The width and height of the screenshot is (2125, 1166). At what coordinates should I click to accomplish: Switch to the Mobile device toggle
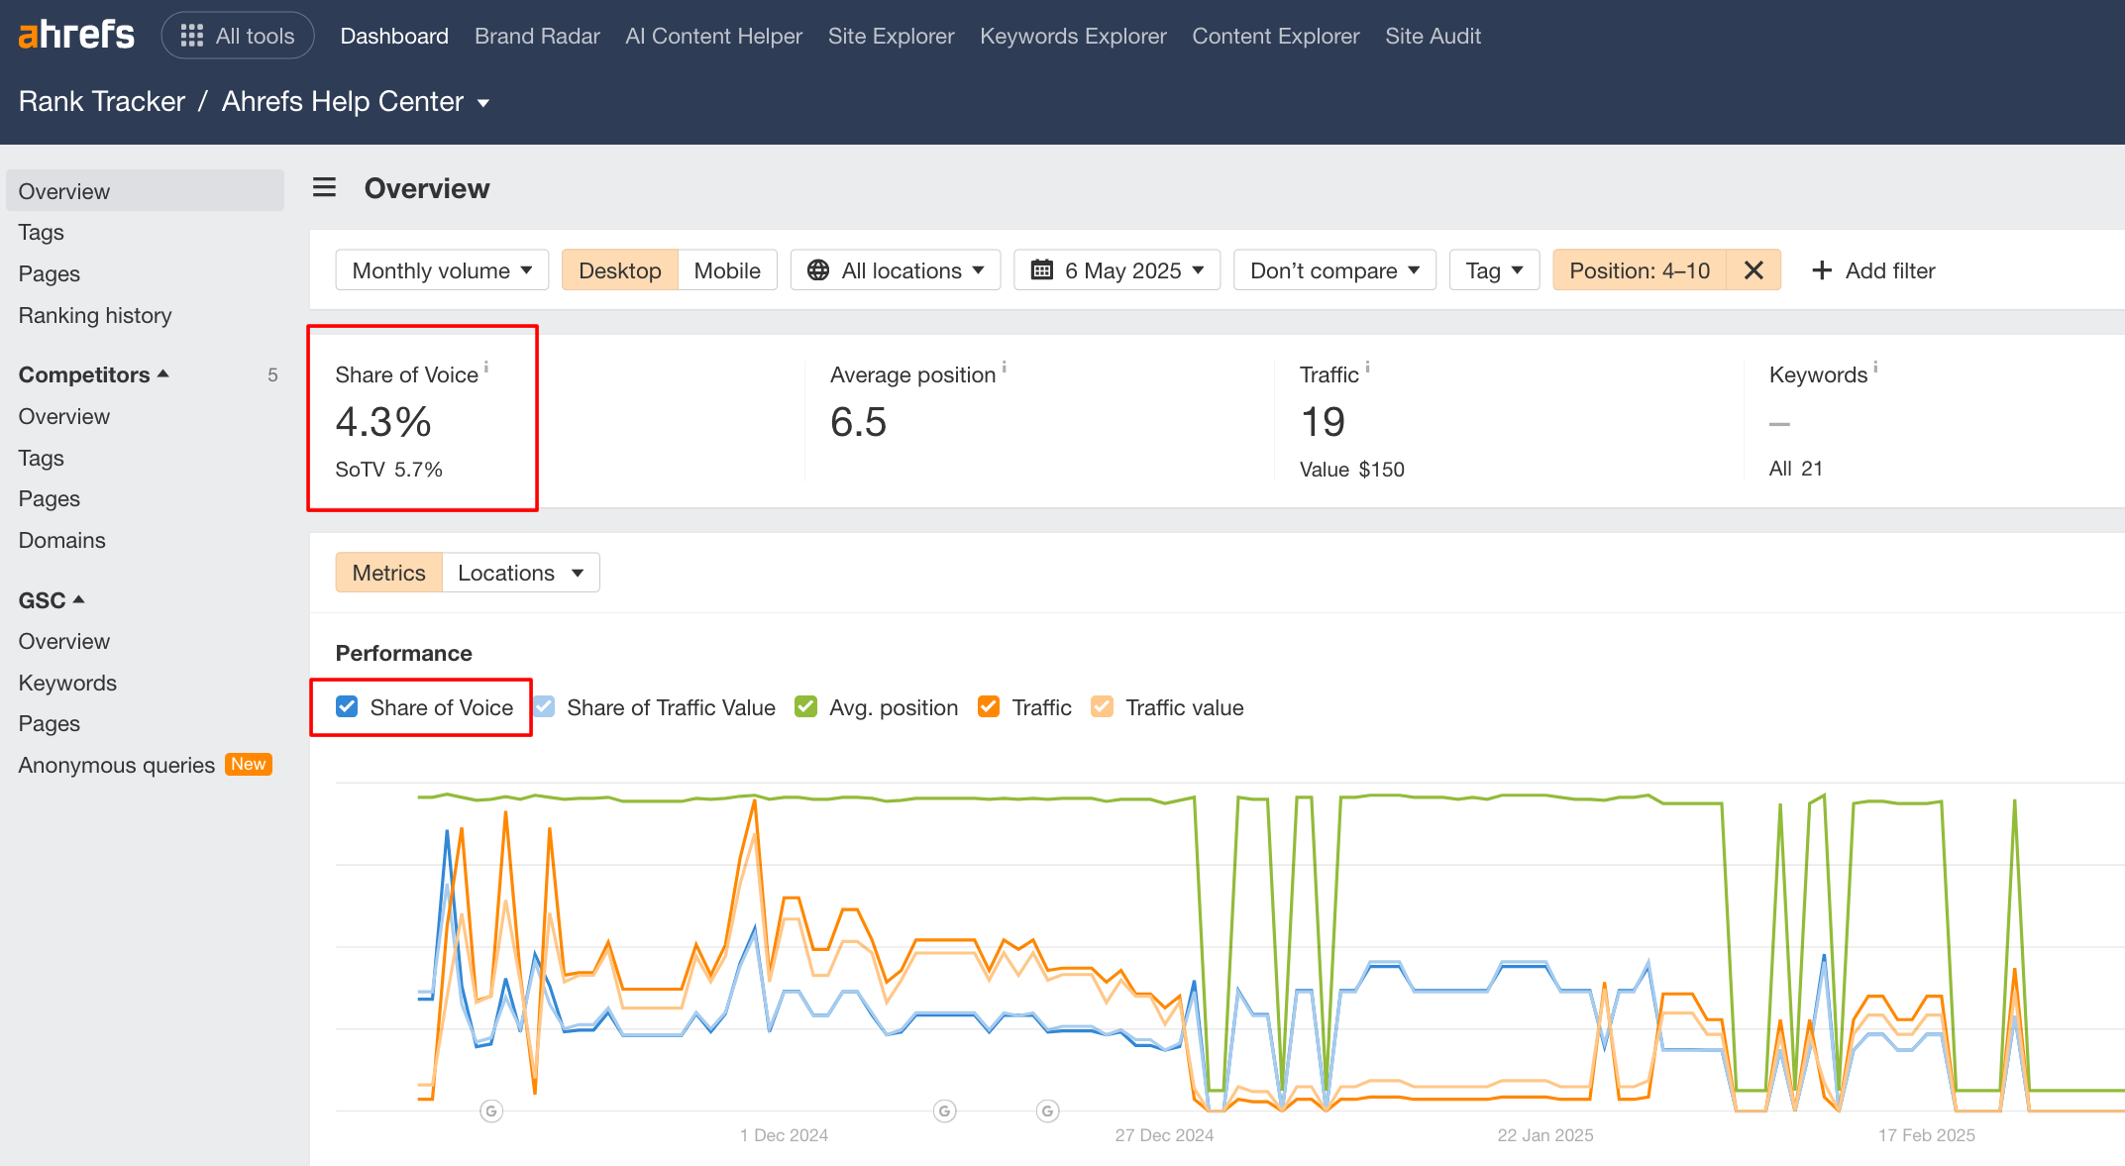click(727, 269)
